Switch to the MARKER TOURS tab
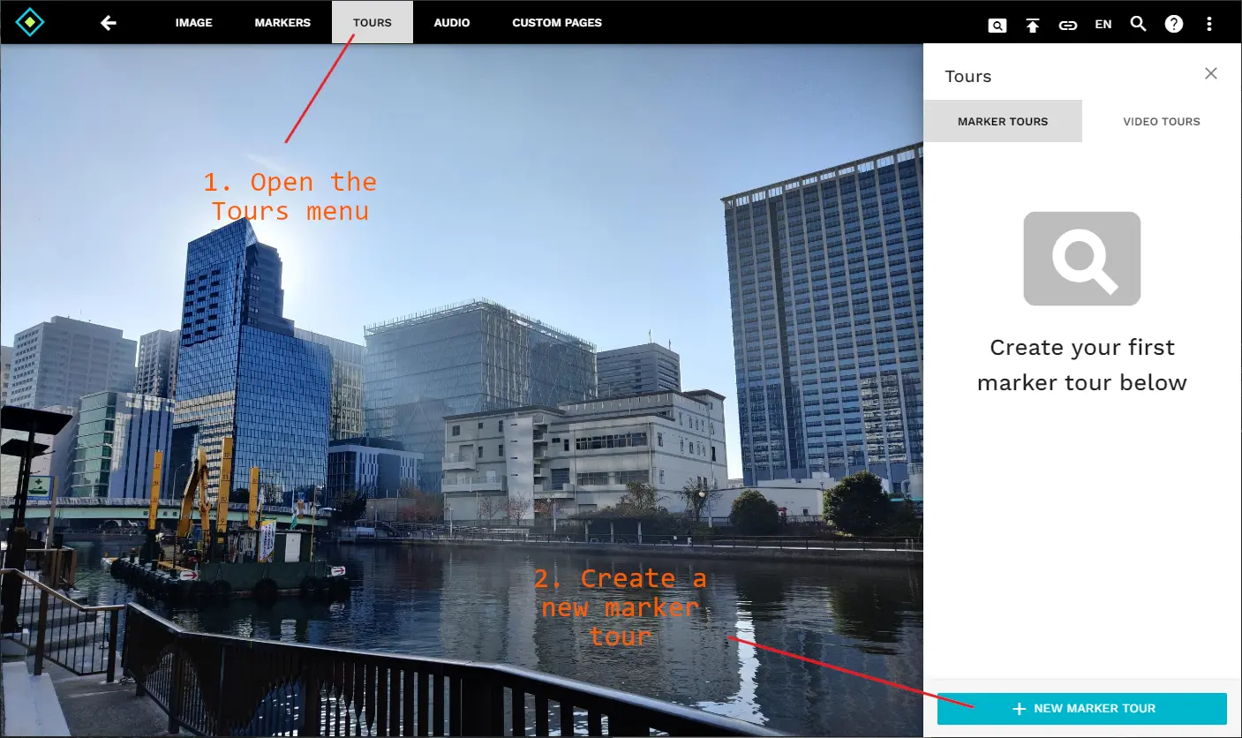 (1003, 122)
